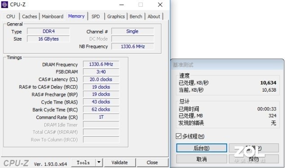Switch to the Caches tab

point(30,17)
